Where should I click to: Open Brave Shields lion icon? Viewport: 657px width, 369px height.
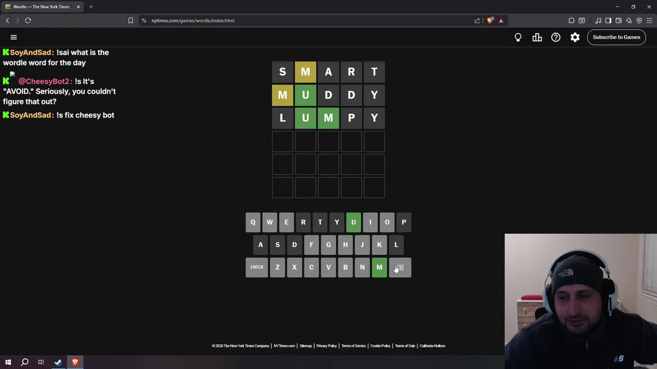click(490, 20)
